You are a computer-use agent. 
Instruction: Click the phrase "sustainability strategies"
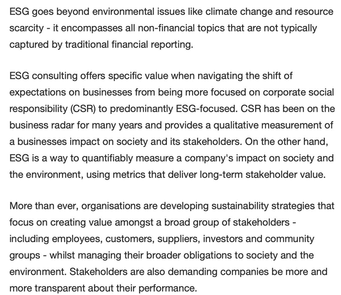(263, 206)
